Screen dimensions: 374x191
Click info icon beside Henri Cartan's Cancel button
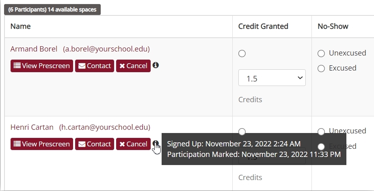click(x=156, y=144)
